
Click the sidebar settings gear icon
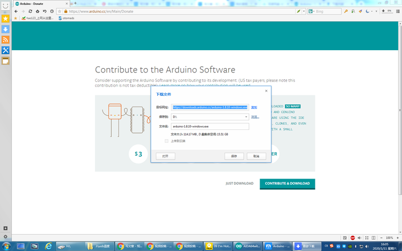pyautogui.click(x=6, y=236)
